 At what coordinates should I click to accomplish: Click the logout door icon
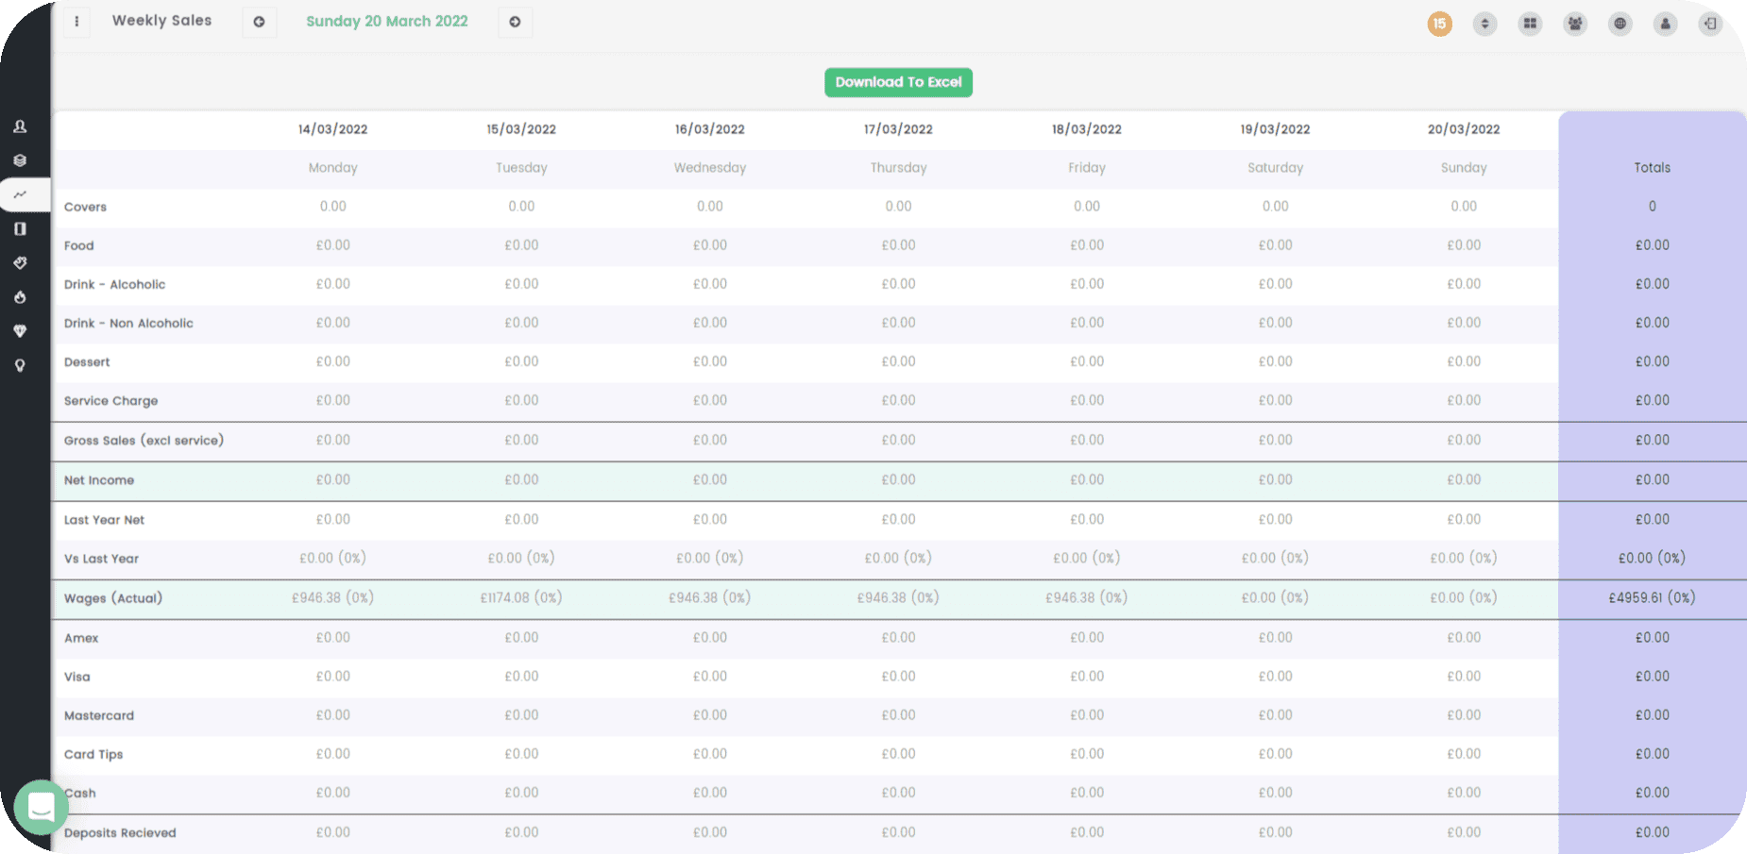click(1711, 24)
